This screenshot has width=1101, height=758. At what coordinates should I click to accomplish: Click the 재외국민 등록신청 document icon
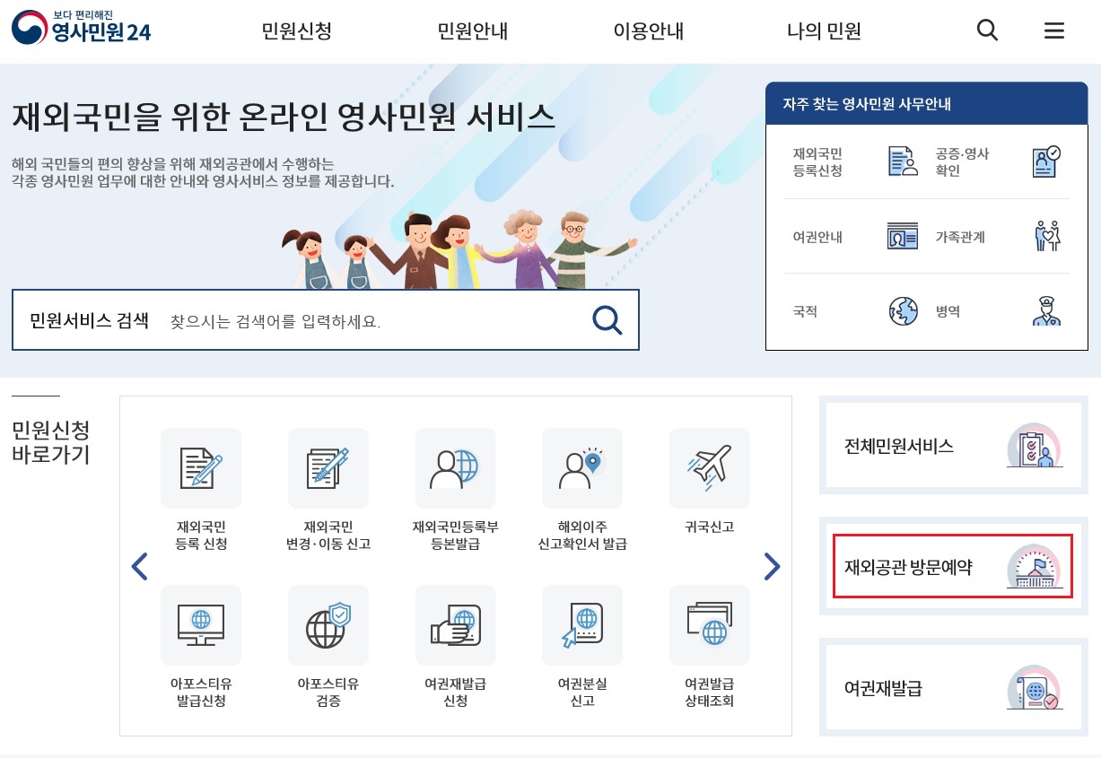tap(903, 161)
